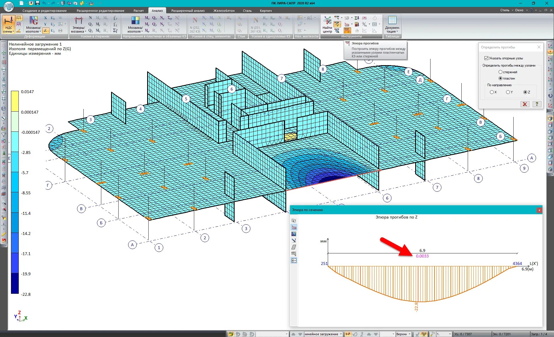Open Стиль dropdown menu
The width and height of the screenshot is (554, 337).
(x=507, y=10)
